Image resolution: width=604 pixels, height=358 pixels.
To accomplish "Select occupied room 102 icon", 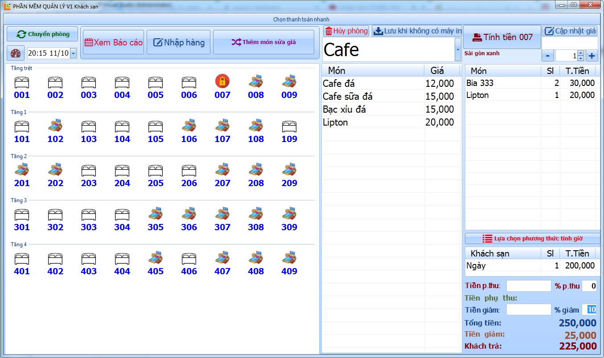I will pyautogui.click(x=55, y=125).
